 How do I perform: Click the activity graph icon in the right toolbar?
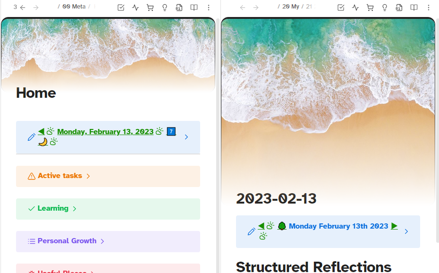[355, 8]
